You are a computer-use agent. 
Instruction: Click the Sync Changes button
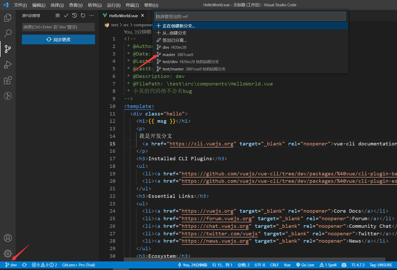tap(58, 40)
